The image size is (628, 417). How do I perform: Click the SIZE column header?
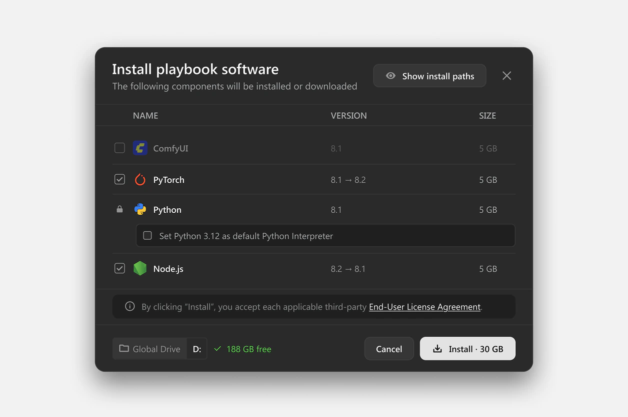point(487,115)
